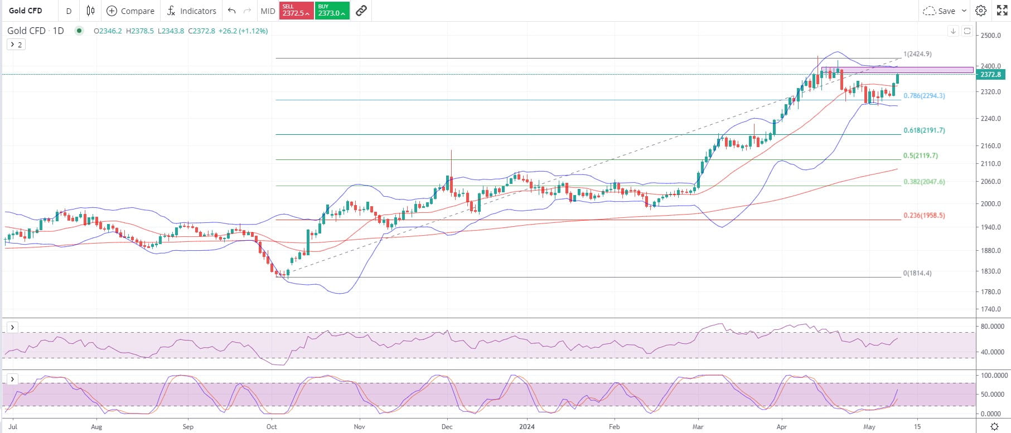Click the Gold CFD · 1D legend title

[x=36, y=31]
